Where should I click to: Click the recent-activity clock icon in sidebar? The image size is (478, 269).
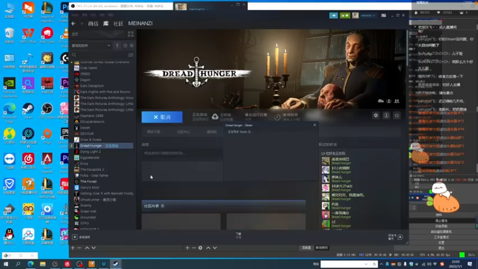125,45
